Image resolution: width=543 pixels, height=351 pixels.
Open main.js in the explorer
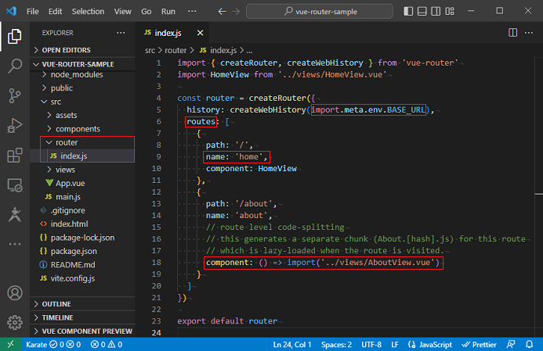[x=82, y=196]
